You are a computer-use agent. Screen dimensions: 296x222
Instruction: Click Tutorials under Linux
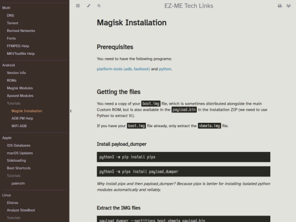pyautogui.click(x=14, y=218)
